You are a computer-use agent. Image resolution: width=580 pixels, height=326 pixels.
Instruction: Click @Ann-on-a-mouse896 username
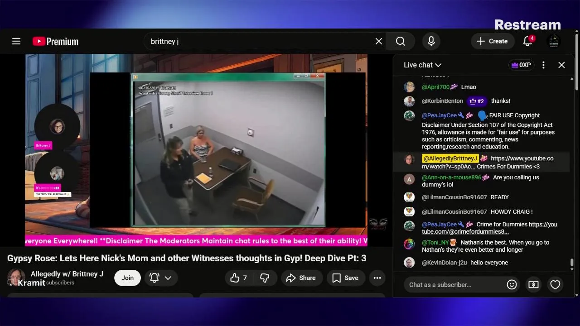tap(451, 177)
